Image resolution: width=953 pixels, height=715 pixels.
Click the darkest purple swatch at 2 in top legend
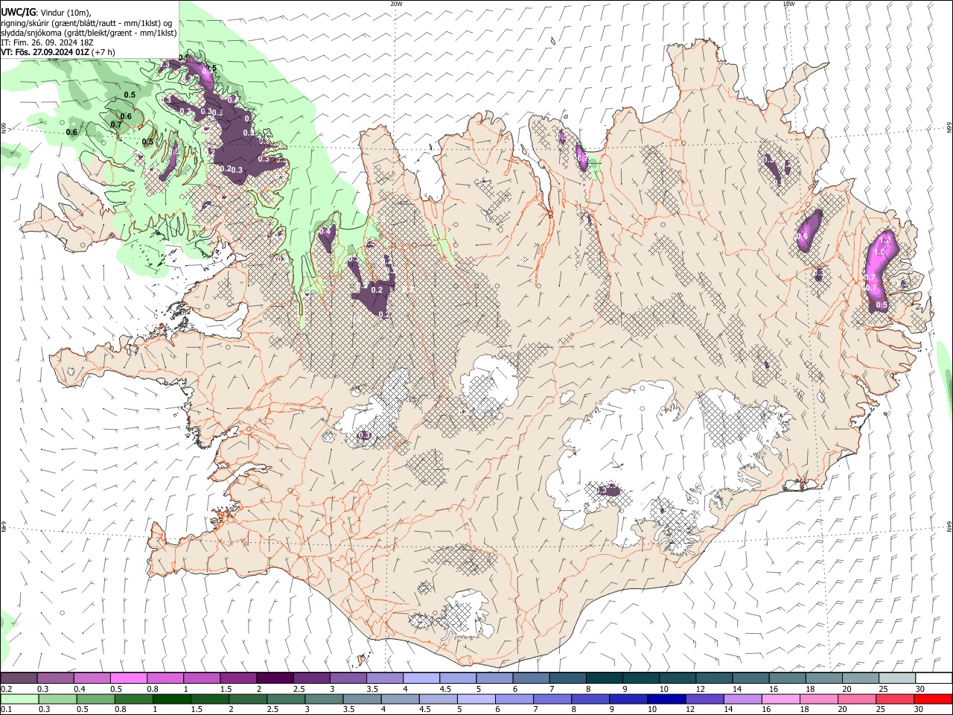[x=274, y=679]
